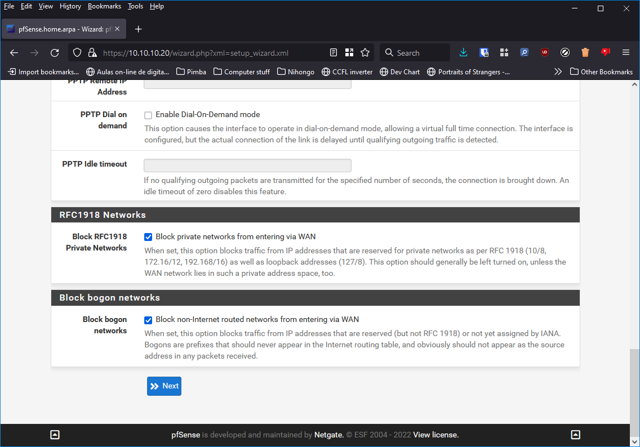Click inside the PPTP Idle timeout field
The height and width of the screenshot is (447, 640).
[x=247, y=165]
